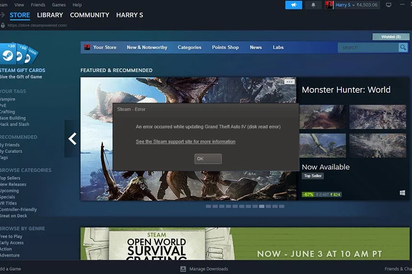
Task: Click top-left Monster Hunter screenshot thumbnail
Action: point(323,117)
